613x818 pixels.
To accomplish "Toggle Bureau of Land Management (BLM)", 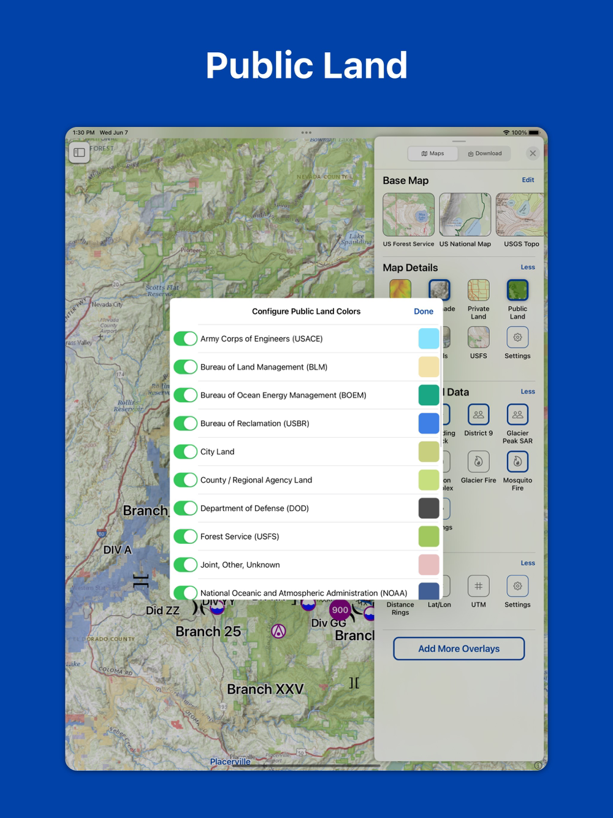I will pyautogui.click(x=185, y=367).
